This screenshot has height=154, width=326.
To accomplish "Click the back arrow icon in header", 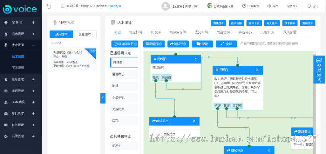I will tap(49, 6).
